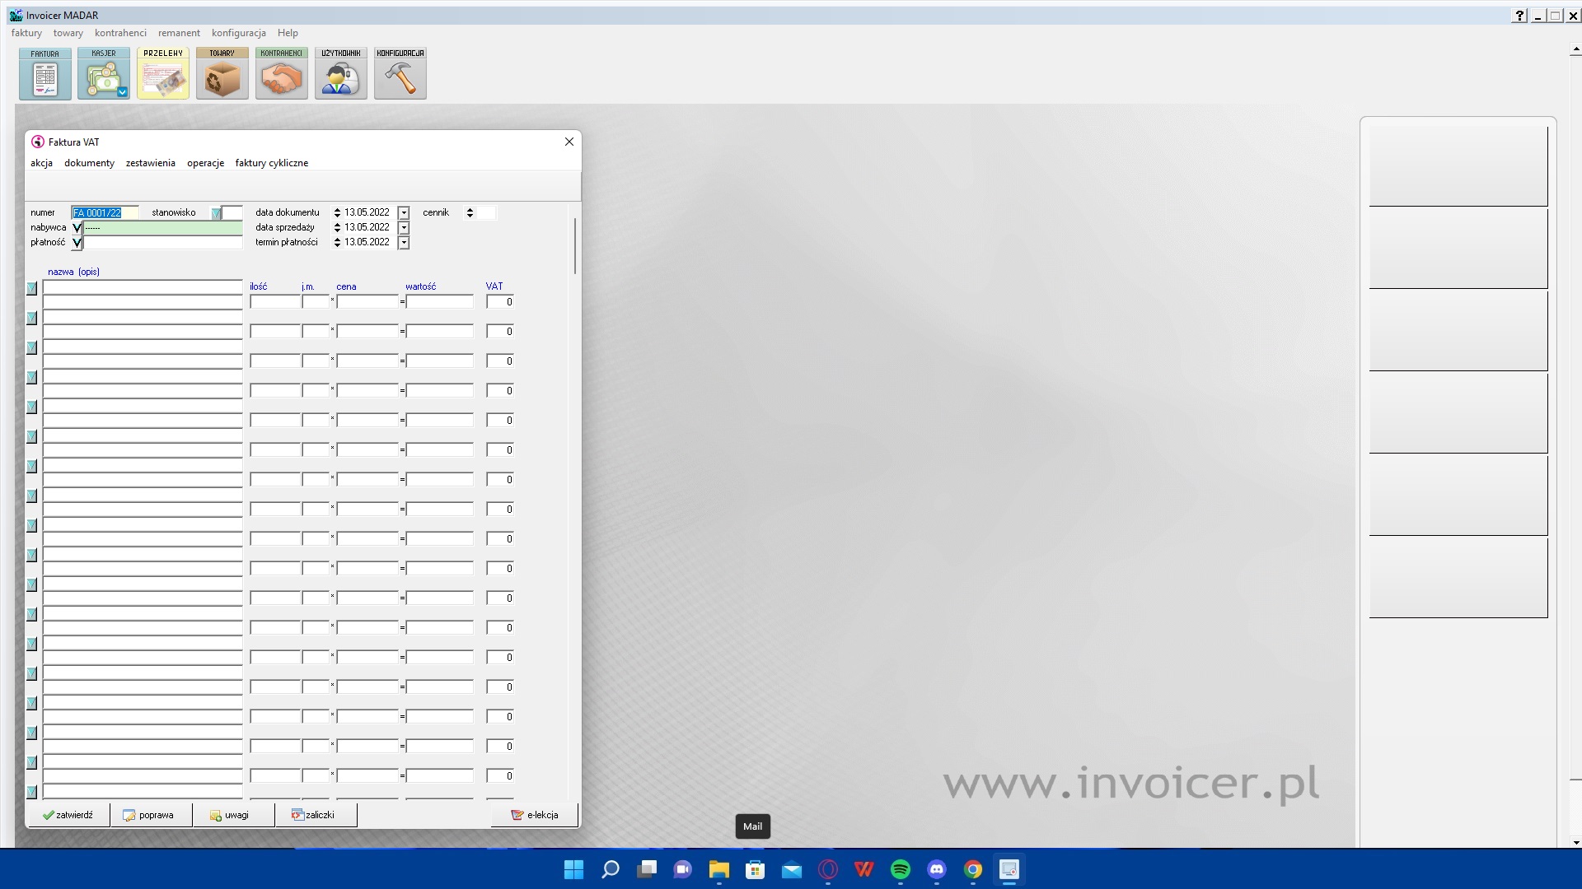Open the nabywca buyer selection dropdown
1582x889 pixels.
(77, 228)
